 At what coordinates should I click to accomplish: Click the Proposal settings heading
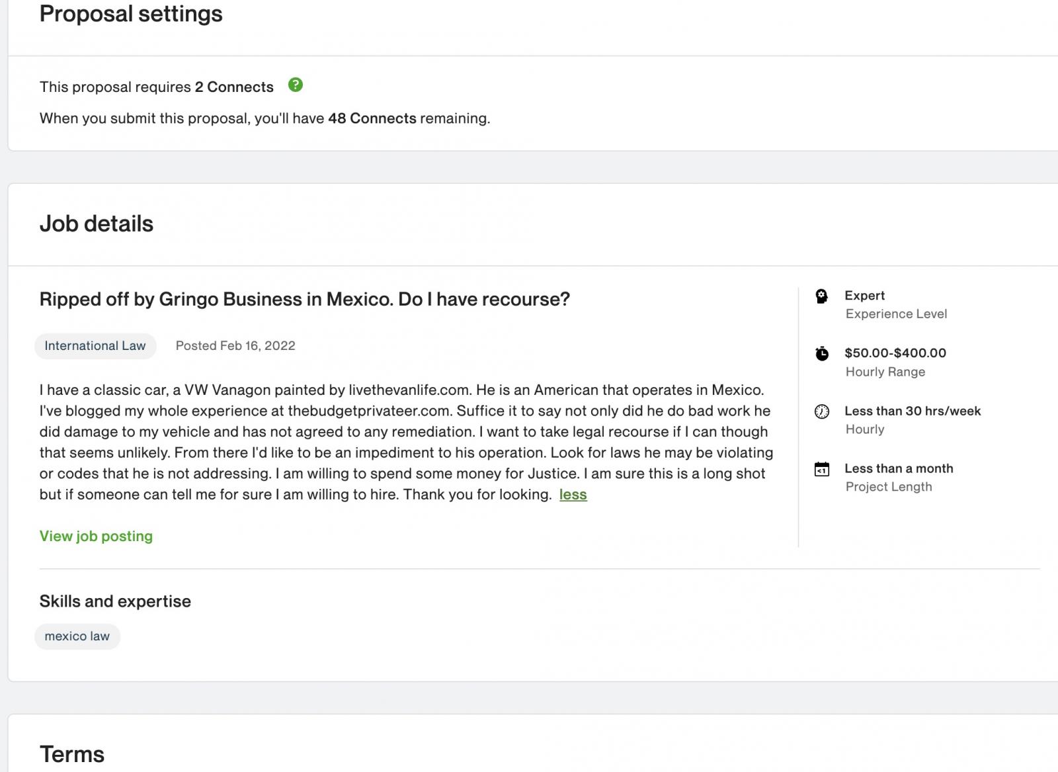click(x=131, y=14)
